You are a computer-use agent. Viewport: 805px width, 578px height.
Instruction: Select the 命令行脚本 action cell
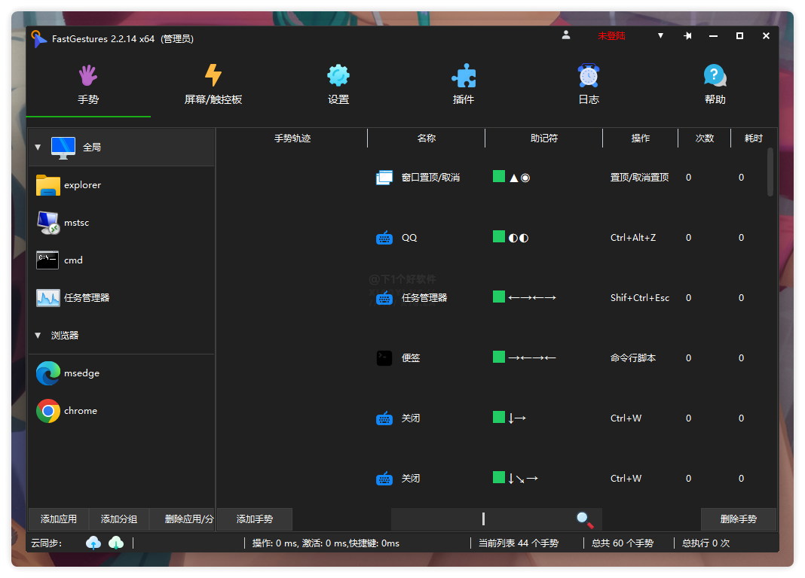[x=633, y=358]
